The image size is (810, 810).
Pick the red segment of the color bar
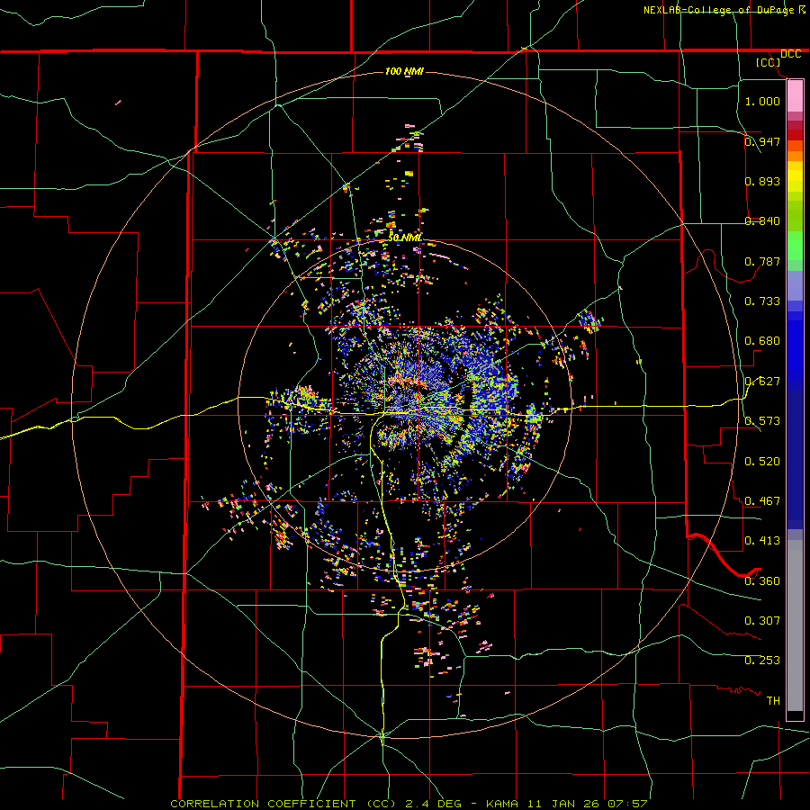(x=795, y=135)
